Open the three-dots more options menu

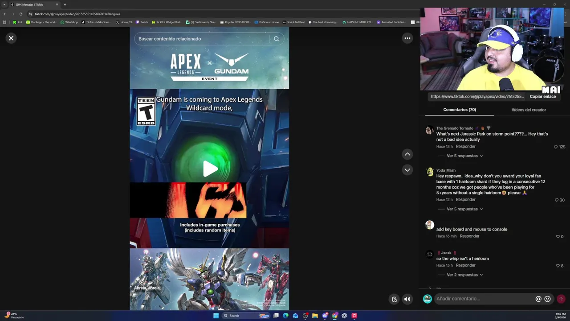coord(407,38)
